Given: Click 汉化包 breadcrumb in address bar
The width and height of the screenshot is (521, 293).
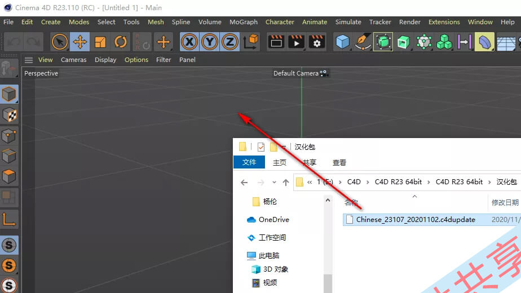Looking at the screenshot, I should pyautogui.click(x=507, y=181).
